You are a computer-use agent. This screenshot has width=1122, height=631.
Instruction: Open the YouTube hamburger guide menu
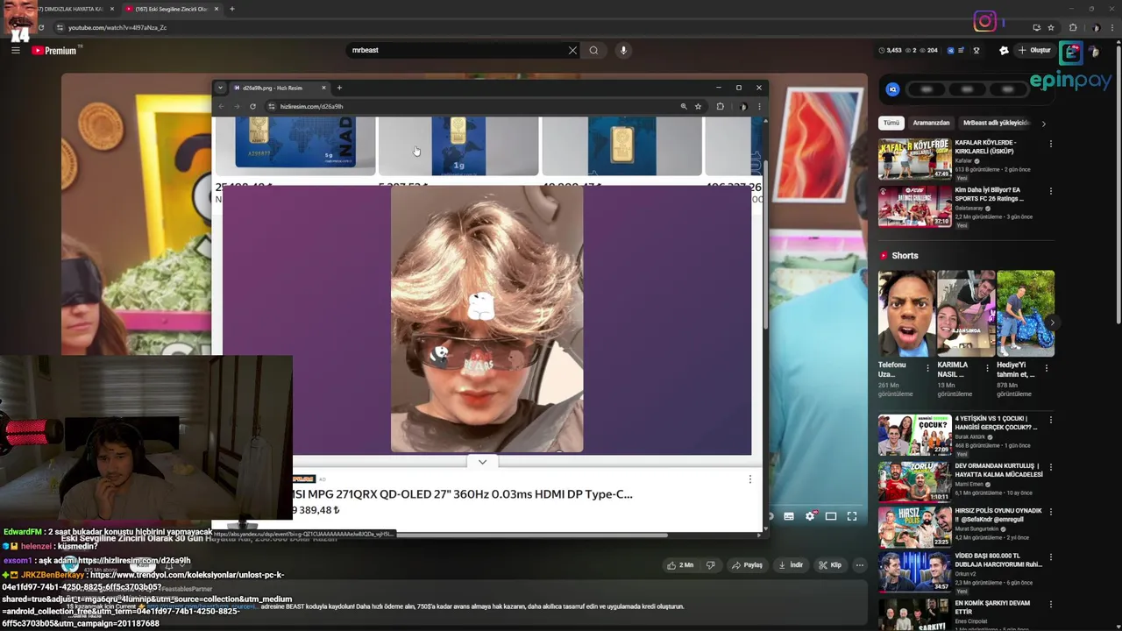point(15,50)
